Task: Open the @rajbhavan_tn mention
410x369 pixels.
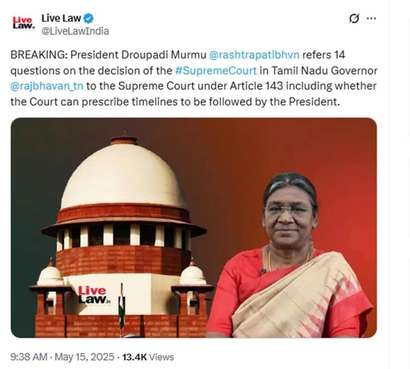Action: tap(47, 86)
